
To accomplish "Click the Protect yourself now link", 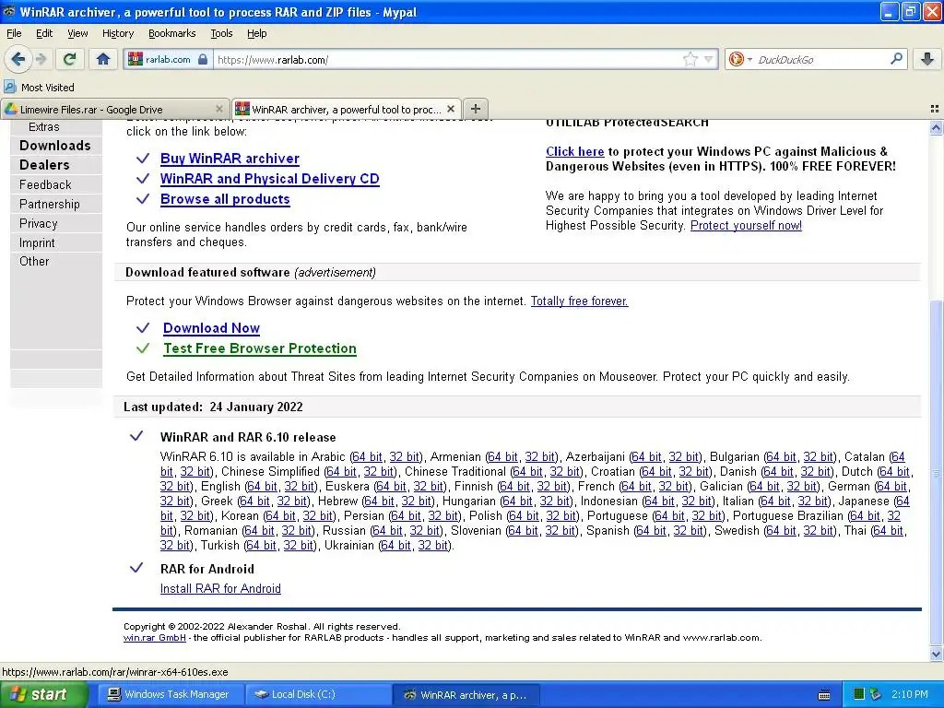I will click(x=746, y=225).
